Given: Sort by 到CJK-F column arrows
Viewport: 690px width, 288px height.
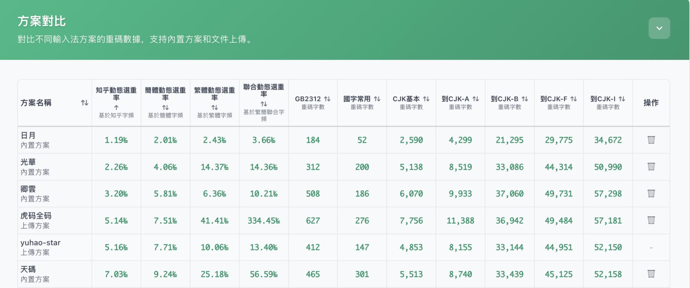Looking at the screenshot, I should point(574,99).
